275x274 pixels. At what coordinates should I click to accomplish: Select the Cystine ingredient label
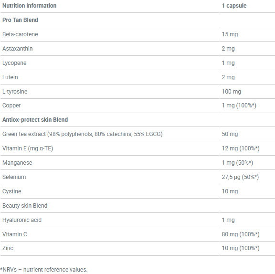pyautogui.click(x=12, y=191)
